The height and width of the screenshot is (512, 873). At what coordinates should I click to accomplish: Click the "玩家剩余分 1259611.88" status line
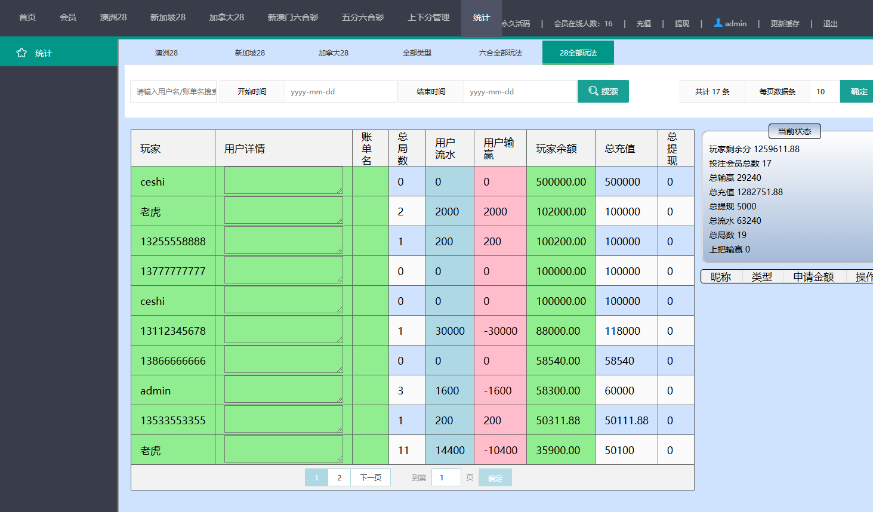(x=754, y=149)
